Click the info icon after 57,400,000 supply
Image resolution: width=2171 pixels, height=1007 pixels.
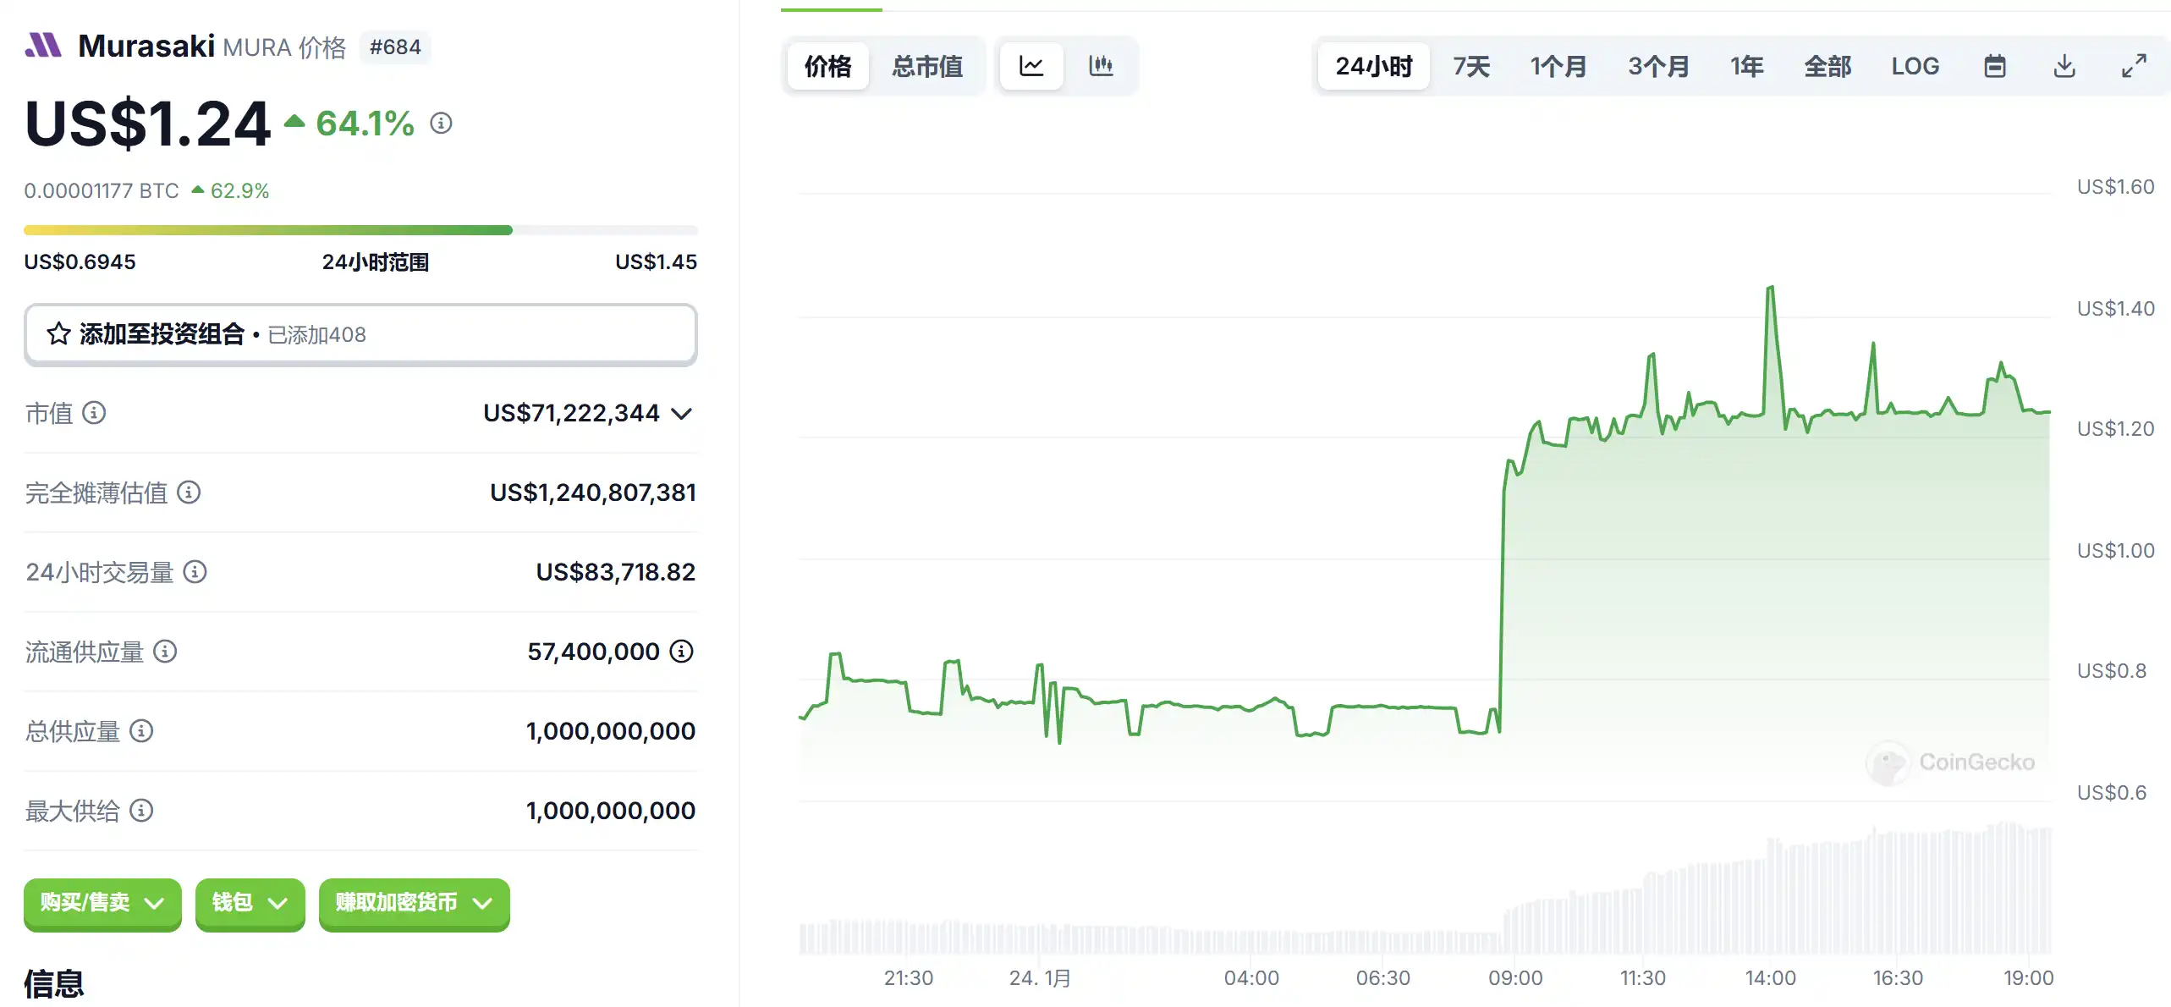tap(681, 651)
